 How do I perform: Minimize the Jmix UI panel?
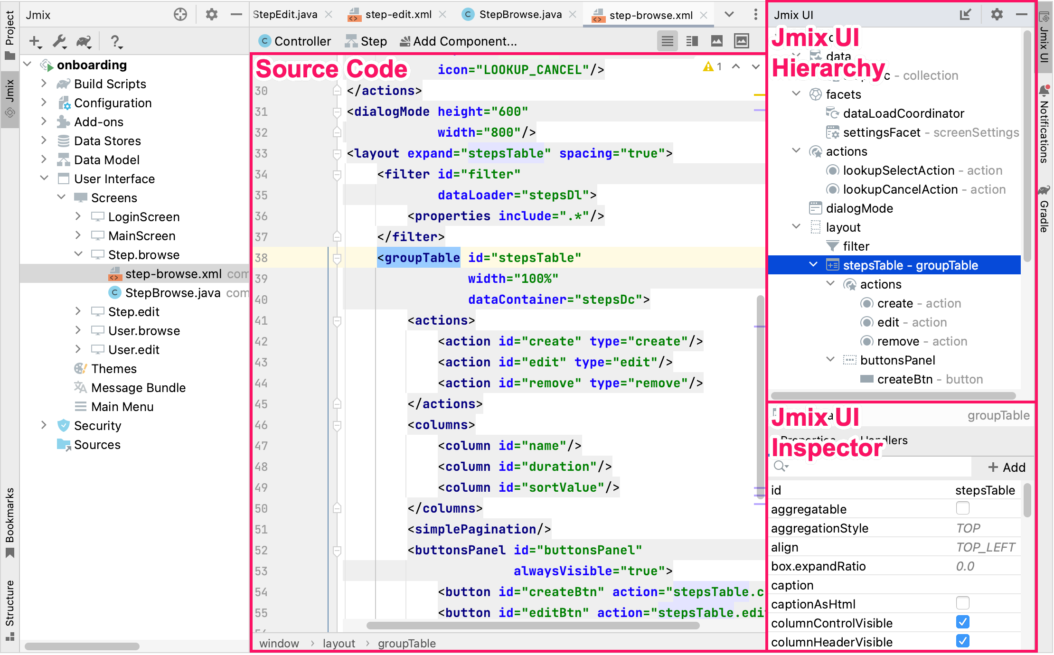1022,15
